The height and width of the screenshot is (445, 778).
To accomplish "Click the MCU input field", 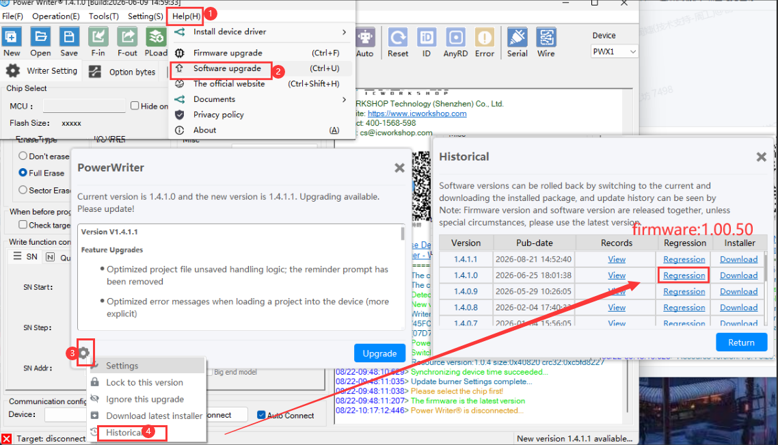I will pos(84,106).
